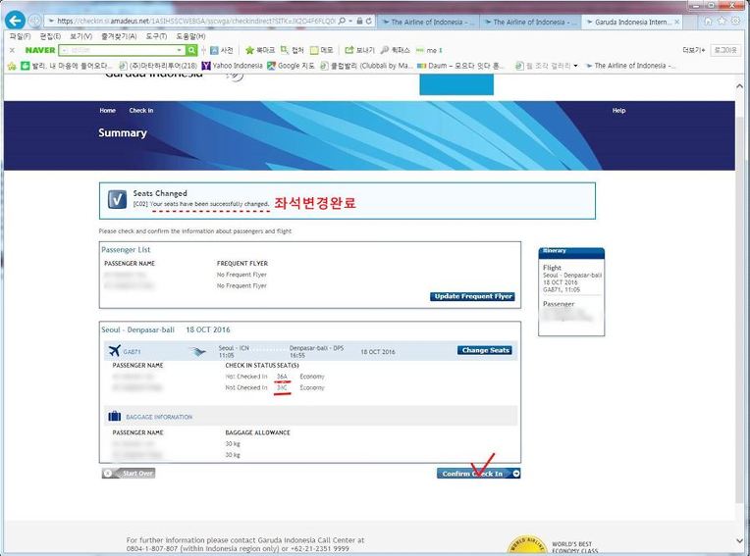Screen dimensions: 750x556
Task: Open the 메모 memo toolbar item
Action: click(x=321, y=50)
